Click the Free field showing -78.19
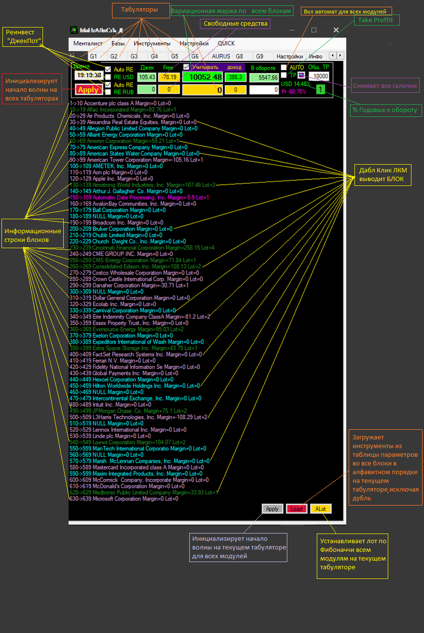 tap(169, 77)
